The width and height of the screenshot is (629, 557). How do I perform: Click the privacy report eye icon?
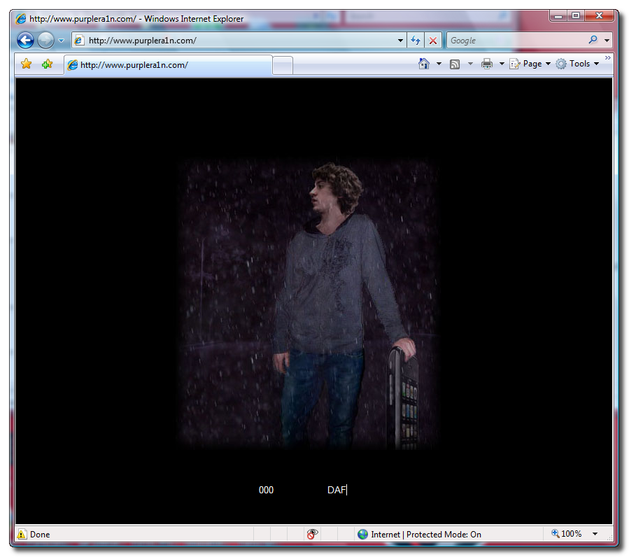click(312, 534)
